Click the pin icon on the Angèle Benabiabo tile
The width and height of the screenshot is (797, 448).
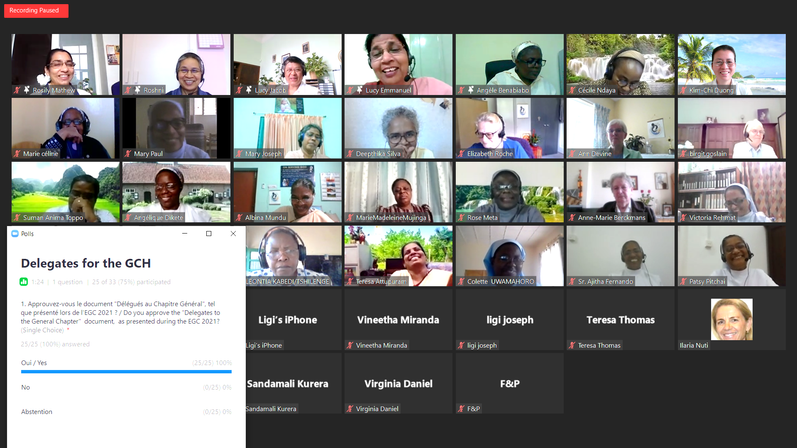471,90
